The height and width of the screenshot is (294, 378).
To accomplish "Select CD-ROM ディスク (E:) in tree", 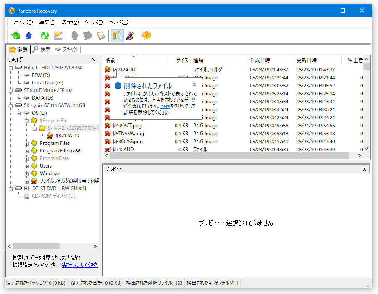I will point(53,196).
